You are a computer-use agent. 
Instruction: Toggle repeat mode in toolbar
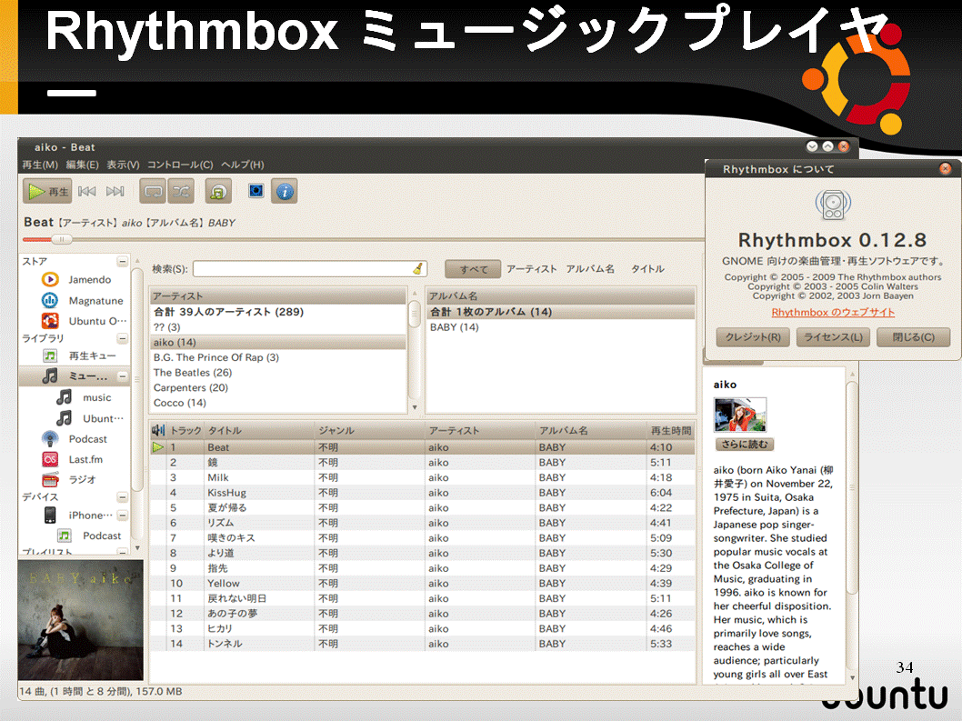pyautogui.click(x=153, y=192)
